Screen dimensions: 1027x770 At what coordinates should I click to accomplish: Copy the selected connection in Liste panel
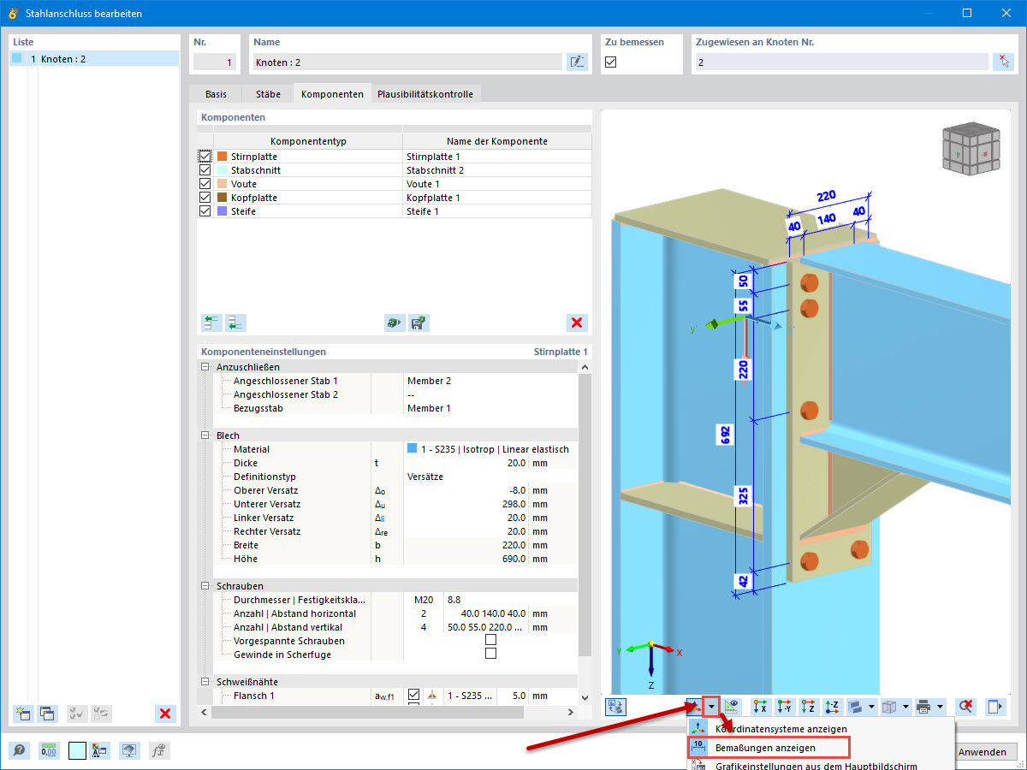coord(47,713)
